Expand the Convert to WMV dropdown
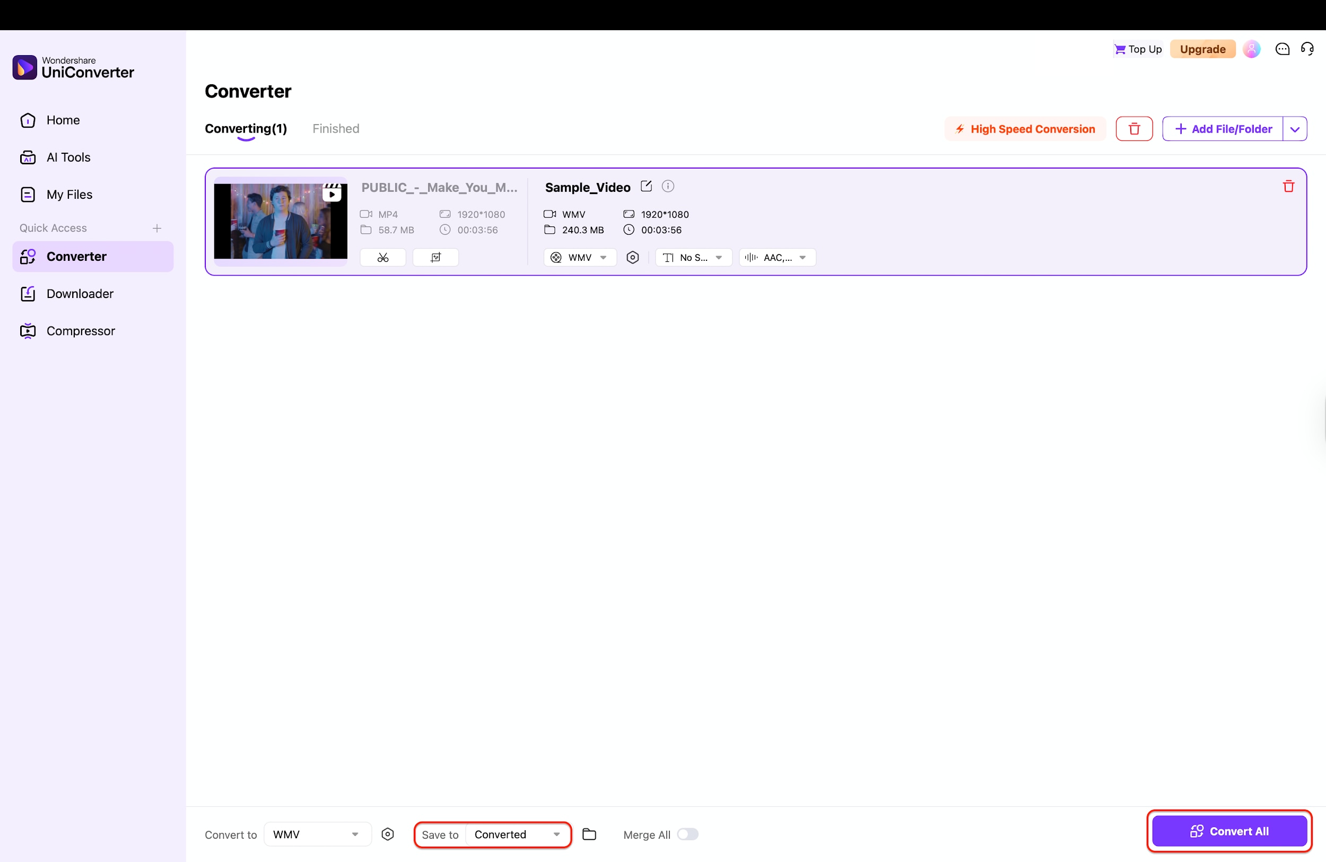The image size is (1326, 862). (x=317, y=834)
